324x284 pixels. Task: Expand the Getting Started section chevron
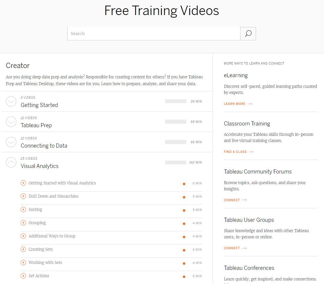11,101
